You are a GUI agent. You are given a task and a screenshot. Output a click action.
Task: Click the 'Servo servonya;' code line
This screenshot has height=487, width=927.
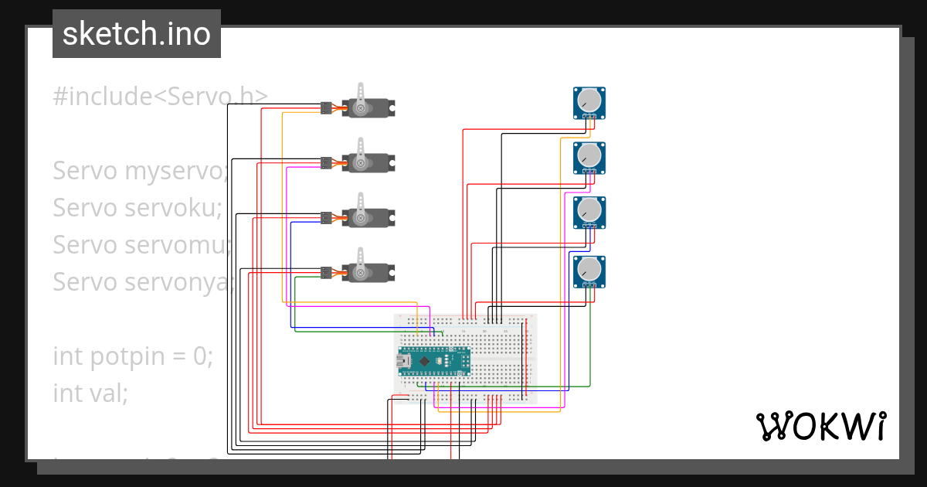tap(142, 282)
